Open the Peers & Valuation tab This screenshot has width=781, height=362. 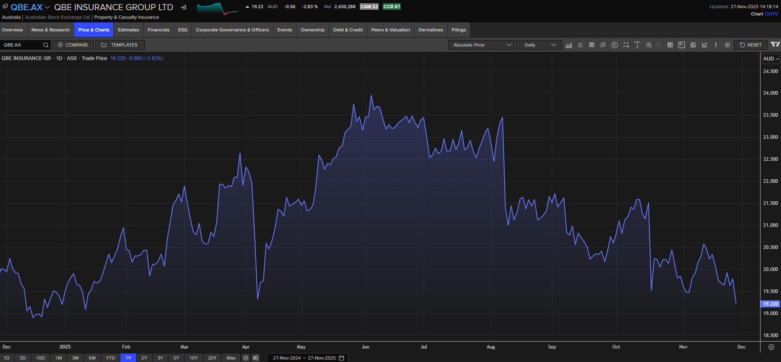390,30
